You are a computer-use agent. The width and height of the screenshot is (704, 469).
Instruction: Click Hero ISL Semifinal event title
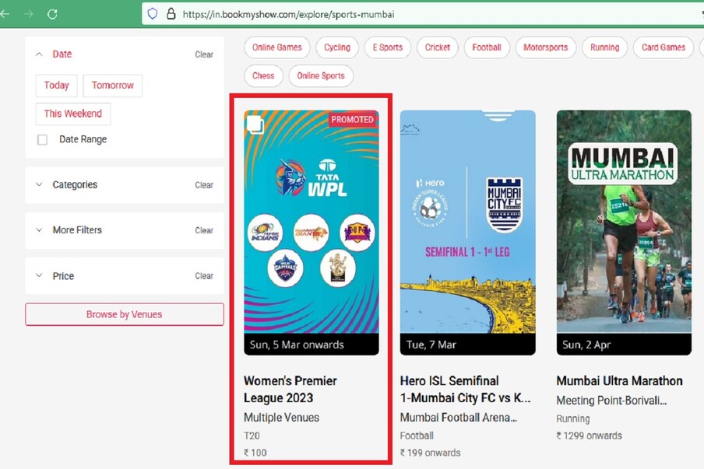click(x=465, y=389)
